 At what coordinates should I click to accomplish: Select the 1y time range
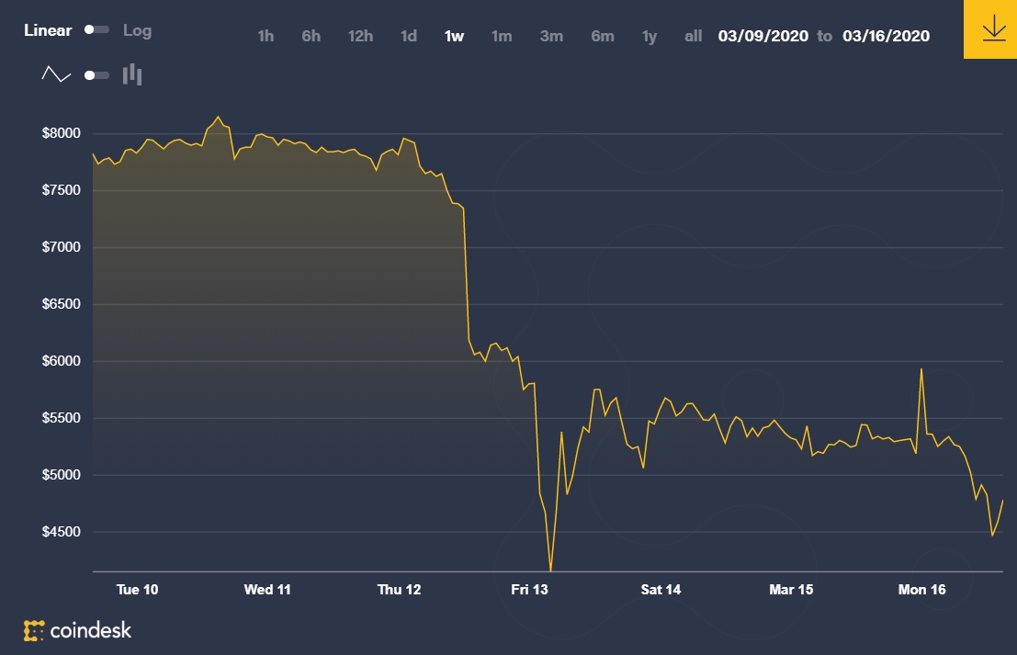coord(650,37)
